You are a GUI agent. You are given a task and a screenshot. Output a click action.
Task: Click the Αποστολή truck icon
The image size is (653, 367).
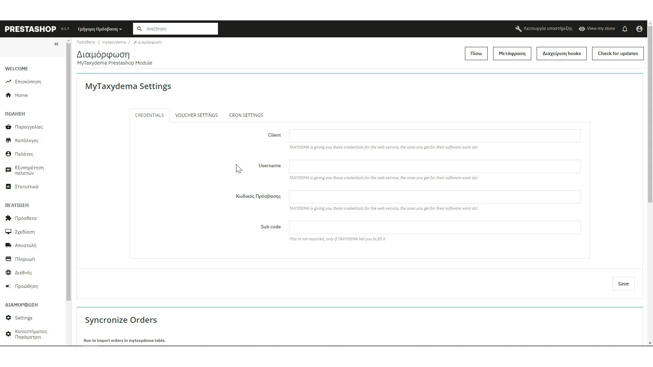coord(9,245)
